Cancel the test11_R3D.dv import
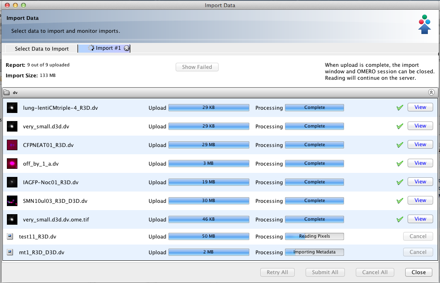The height and width of the screenshot is (283, 440). point(418,236)
